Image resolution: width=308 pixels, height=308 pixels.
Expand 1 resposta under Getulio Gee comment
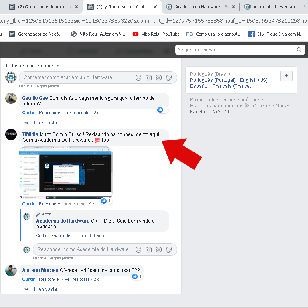(45, 123)
